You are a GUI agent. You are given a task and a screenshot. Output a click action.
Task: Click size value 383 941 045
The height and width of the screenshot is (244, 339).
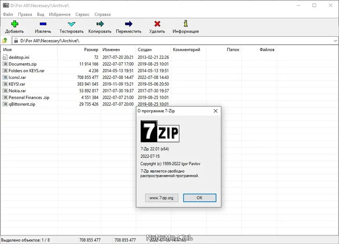[x=88, y=84]
